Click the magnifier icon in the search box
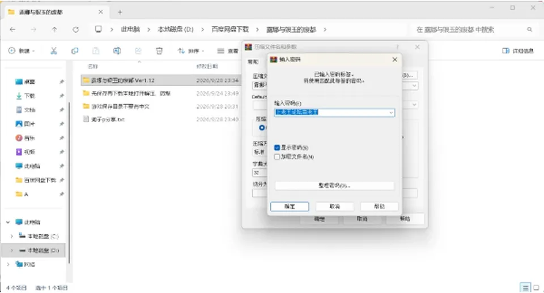Viewport: 544px width, 293px height. (x=529, y=30)
